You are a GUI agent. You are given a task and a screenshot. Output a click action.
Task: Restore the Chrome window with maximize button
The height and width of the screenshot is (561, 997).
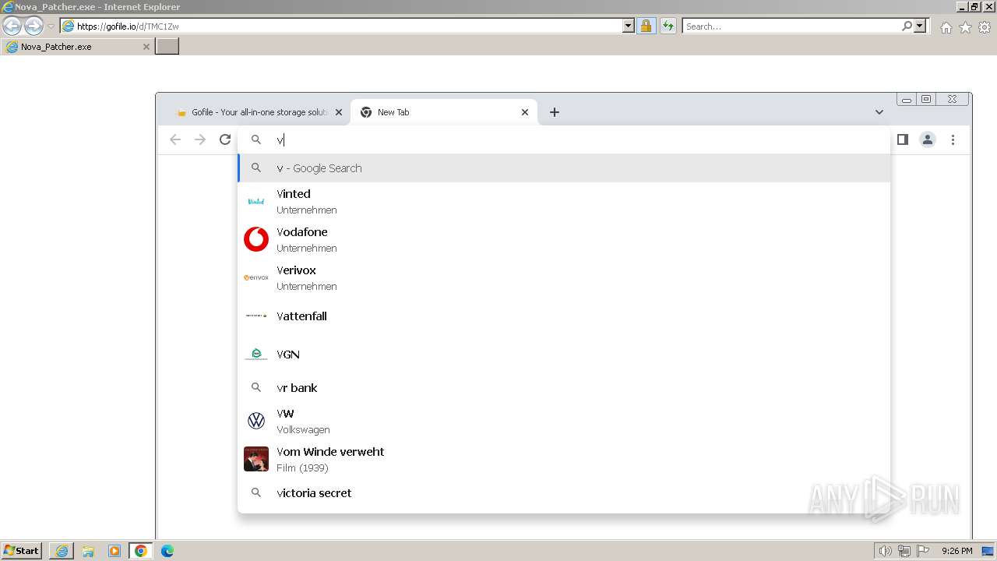click(926, 99)
